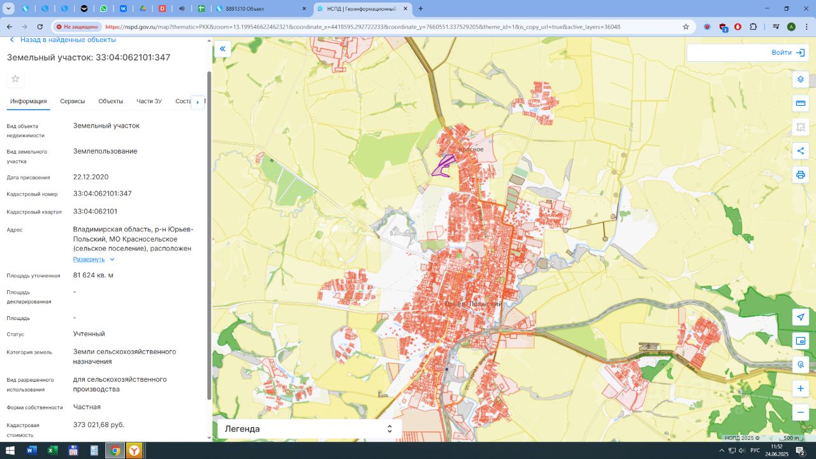This screenshot has height=459, width=816.
Task: Click the sidebar vertical scrollbar
Action: pos(209,236)
